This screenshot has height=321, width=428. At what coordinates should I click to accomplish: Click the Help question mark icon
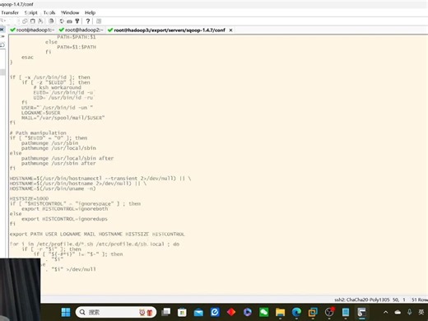click(88, 21)
